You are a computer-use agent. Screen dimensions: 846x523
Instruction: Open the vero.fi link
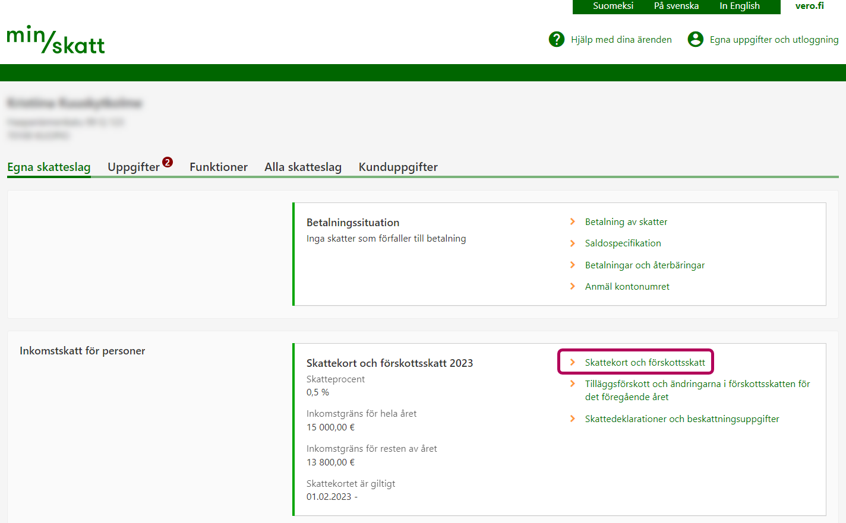point(809,6)
